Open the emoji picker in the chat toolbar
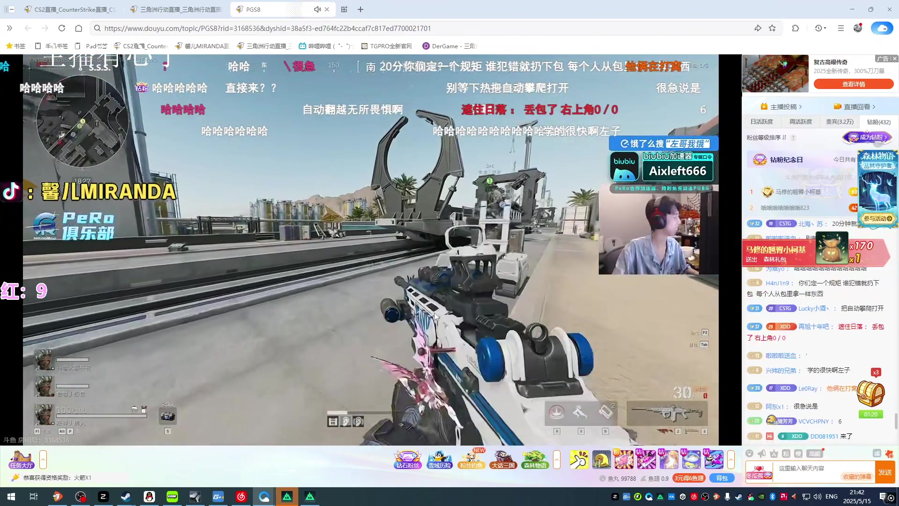This screenshot has height=506, width=899. [x=749, y=454]
